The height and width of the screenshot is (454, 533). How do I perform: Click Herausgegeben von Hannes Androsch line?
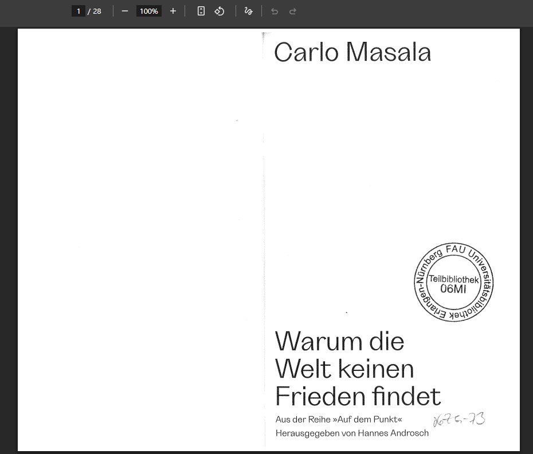[352, 433]
